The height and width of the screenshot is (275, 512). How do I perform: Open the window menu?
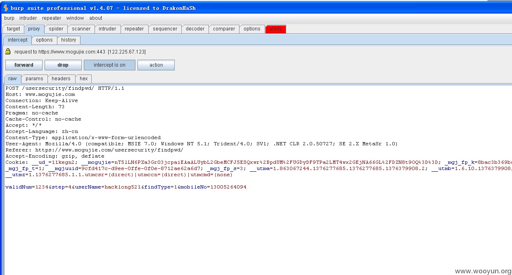click(x=75, y=18)
